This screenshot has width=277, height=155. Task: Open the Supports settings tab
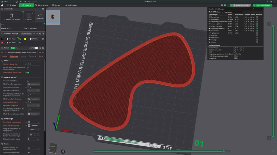click(32, 56)
